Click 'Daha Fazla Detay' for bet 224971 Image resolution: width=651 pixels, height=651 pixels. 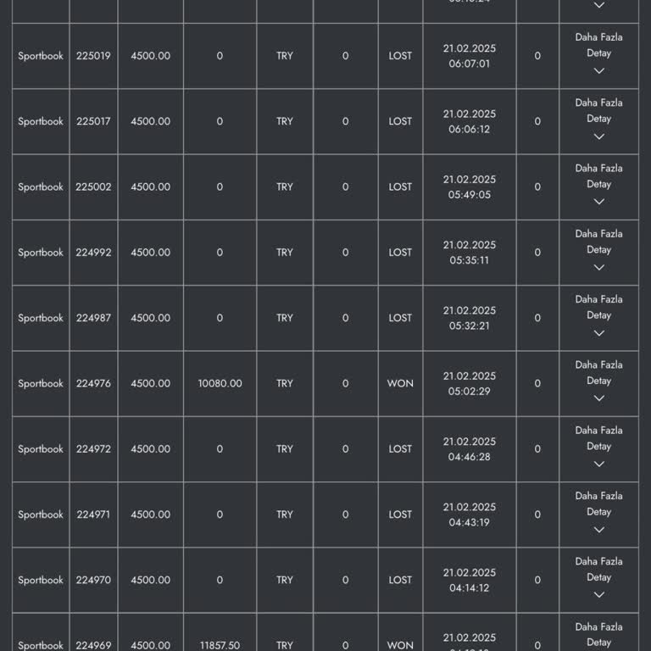tap(598, 504)
